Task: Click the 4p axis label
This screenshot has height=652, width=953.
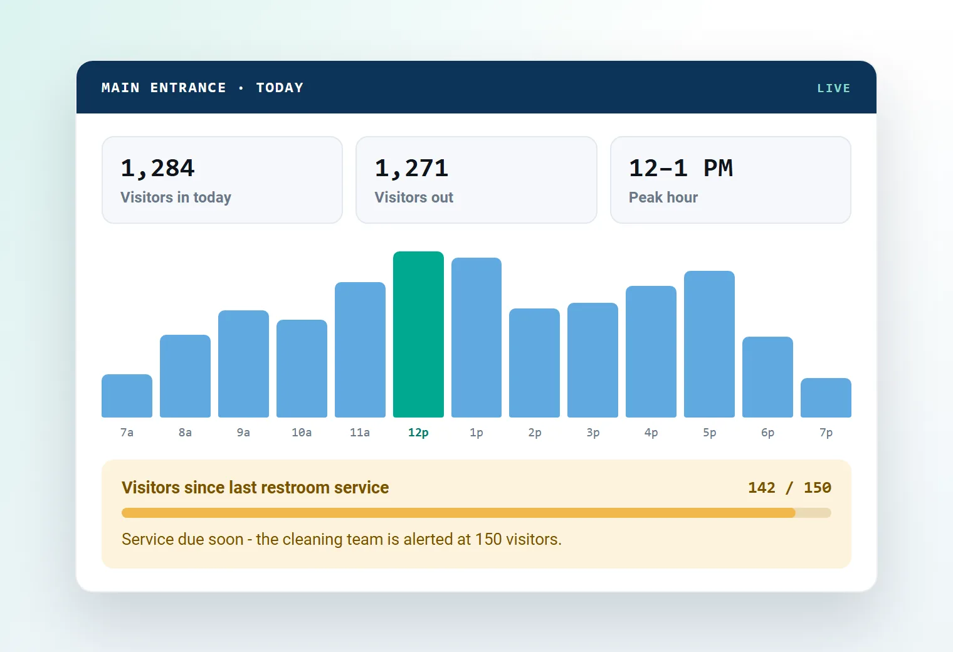Action: (651, 433)
